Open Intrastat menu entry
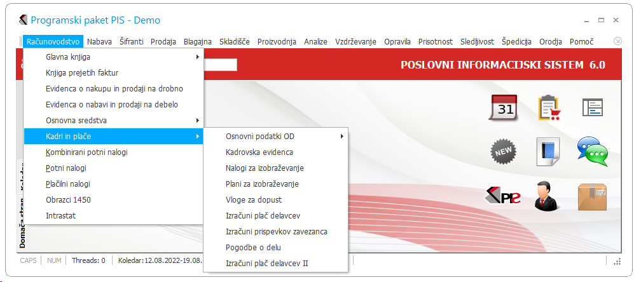 coord(113,216)
